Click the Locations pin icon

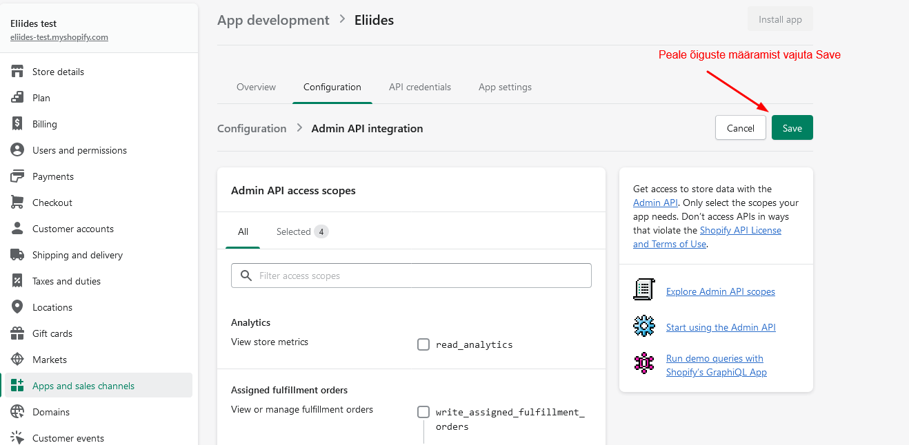(x=18, y=307)
